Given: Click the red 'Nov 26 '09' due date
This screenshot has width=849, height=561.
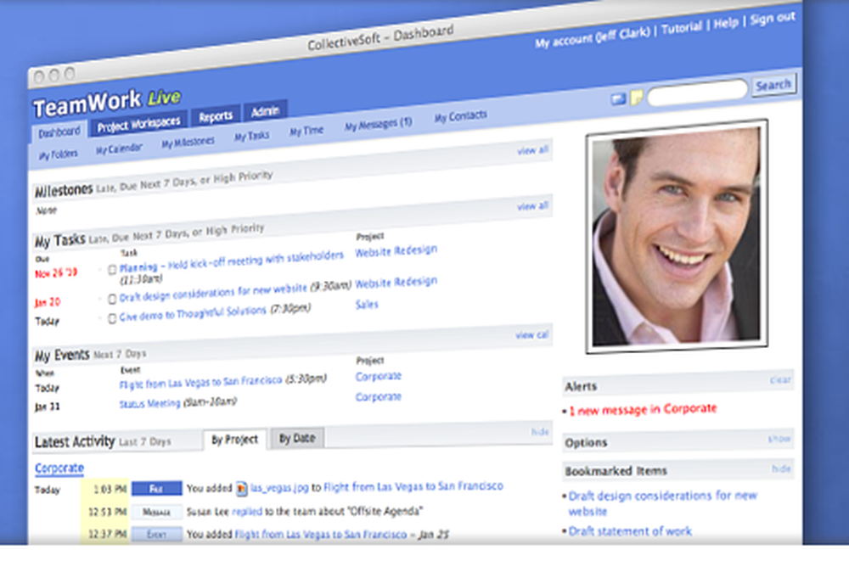Looking at the screenshot, I should click(x=56, y=273).
